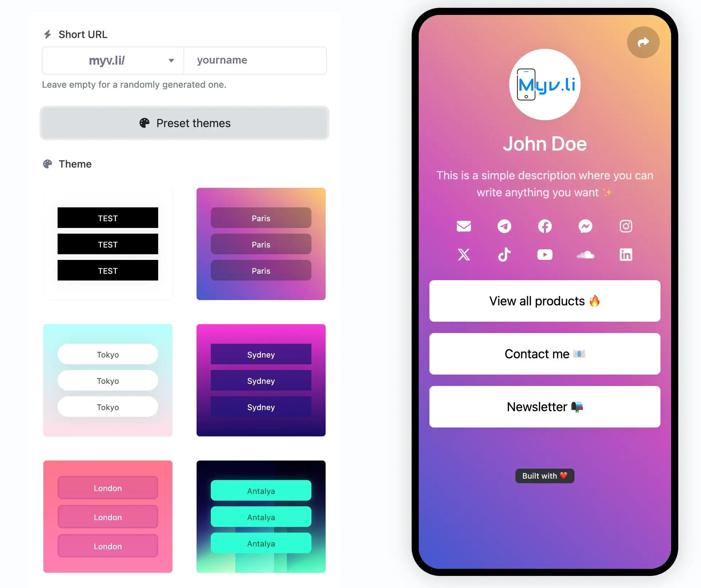Click the View all products button
This screenshot has width=701, height=588.
tap(545, 301)
